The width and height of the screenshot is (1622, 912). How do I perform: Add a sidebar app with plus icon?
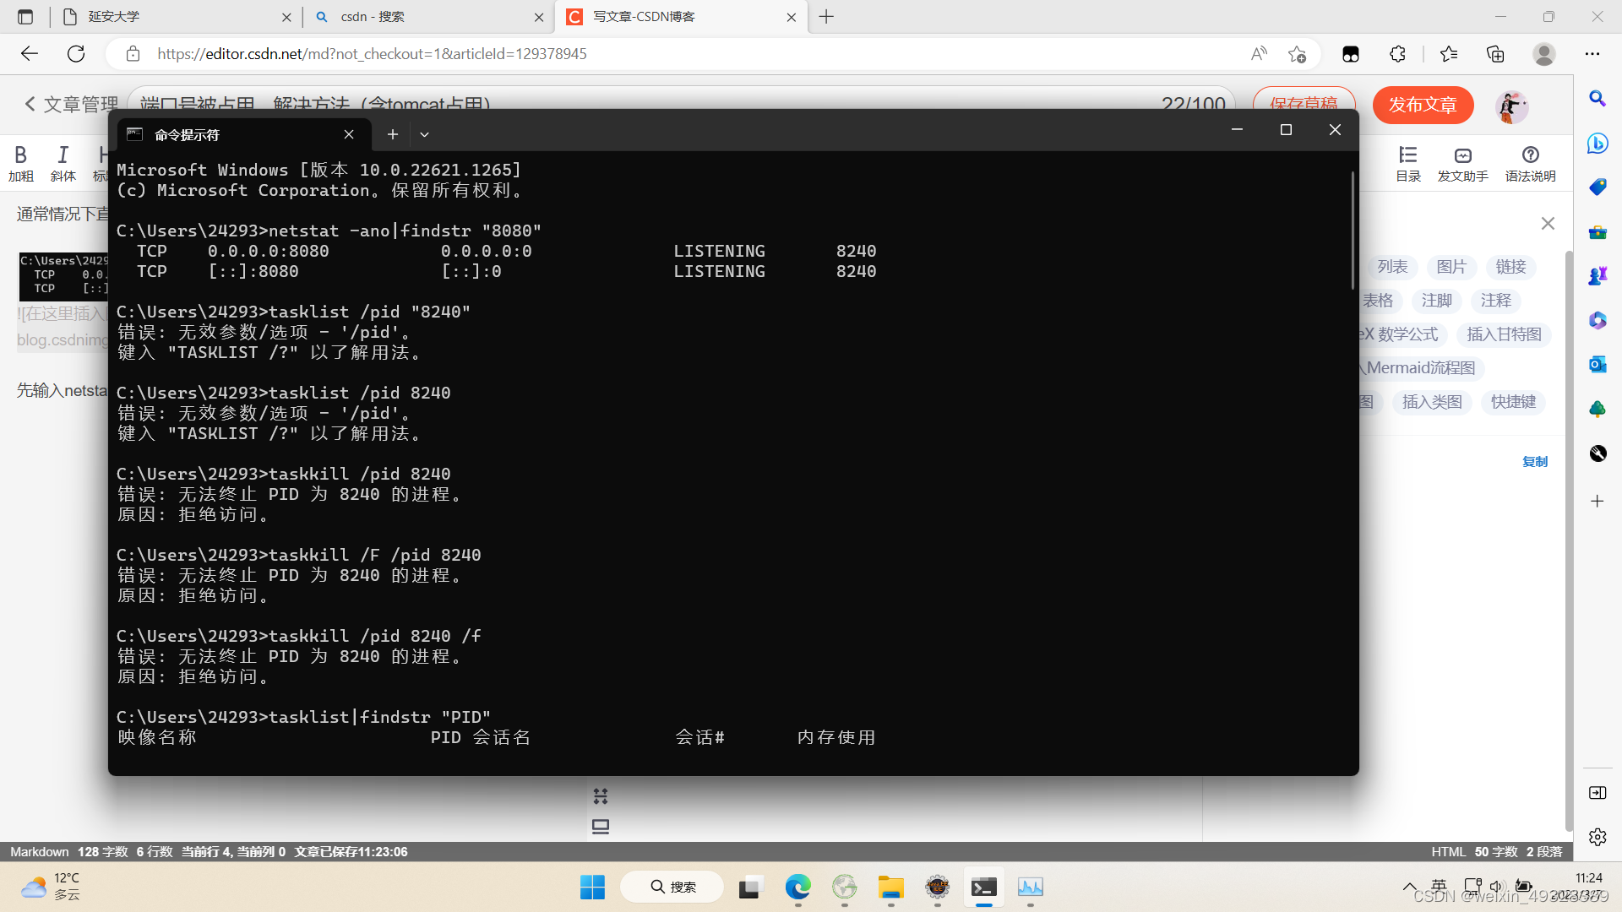click(x=1597, y=502)
